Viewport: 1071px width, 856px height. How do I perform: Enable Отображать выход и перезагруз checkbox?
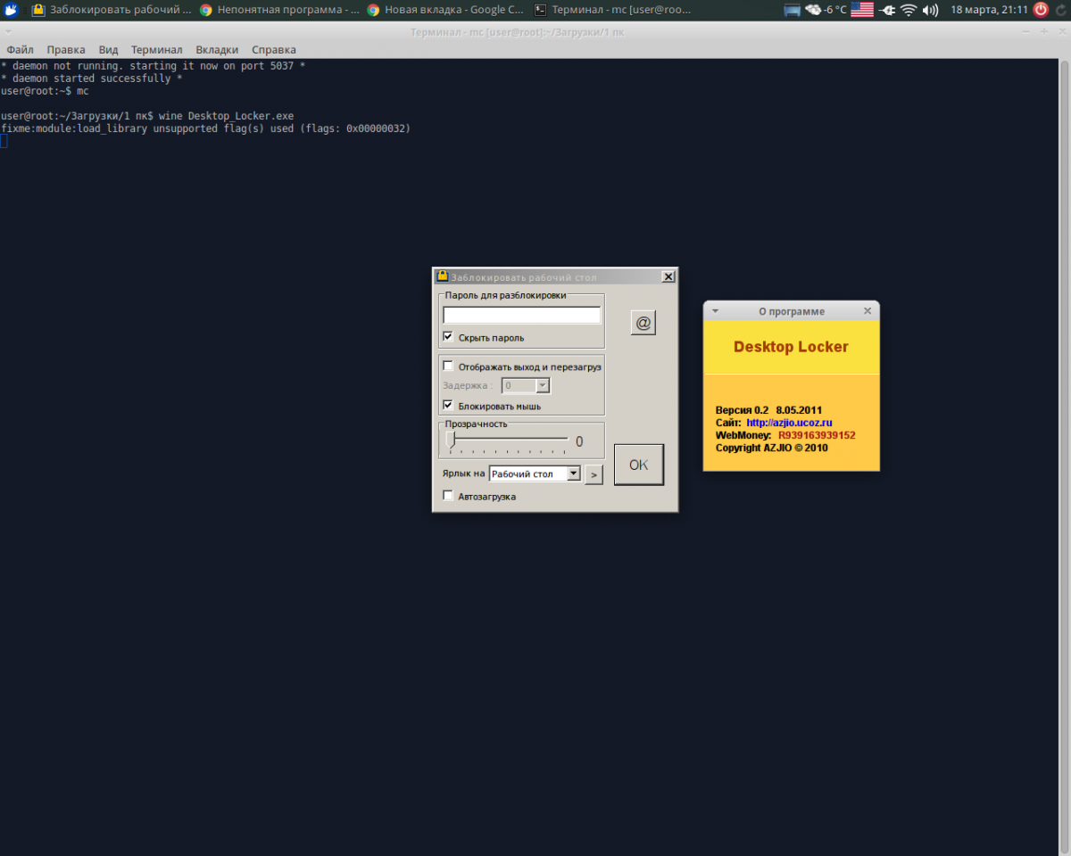pyautogui.click(x=448, y=366)
